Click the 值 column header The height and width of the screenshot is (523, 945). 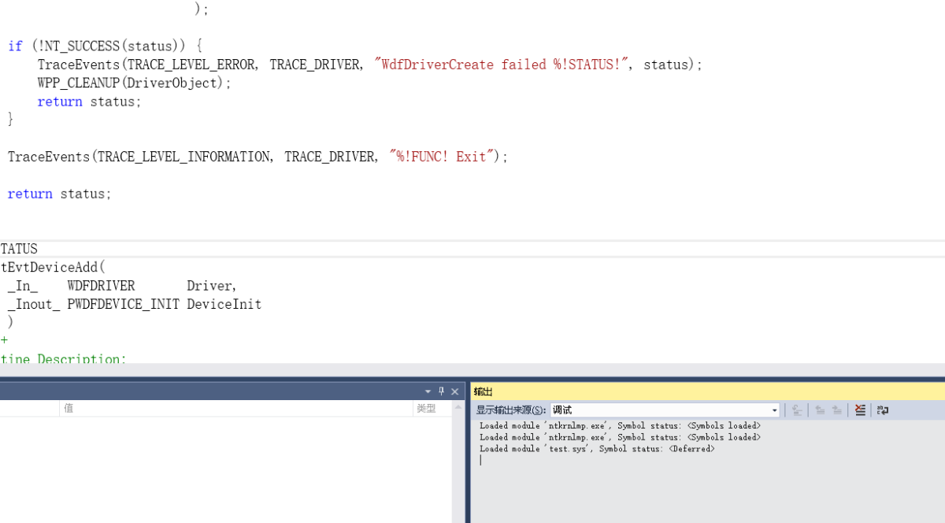click(x=236, y=408)
